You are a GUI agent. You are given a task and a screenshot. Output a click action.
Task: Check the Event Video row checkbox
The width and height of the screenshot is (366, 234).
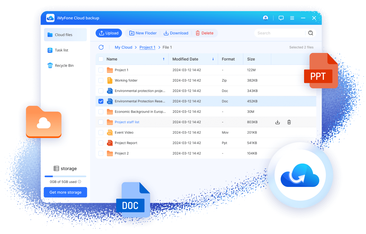pyautogui.click(x=101, y=133)
